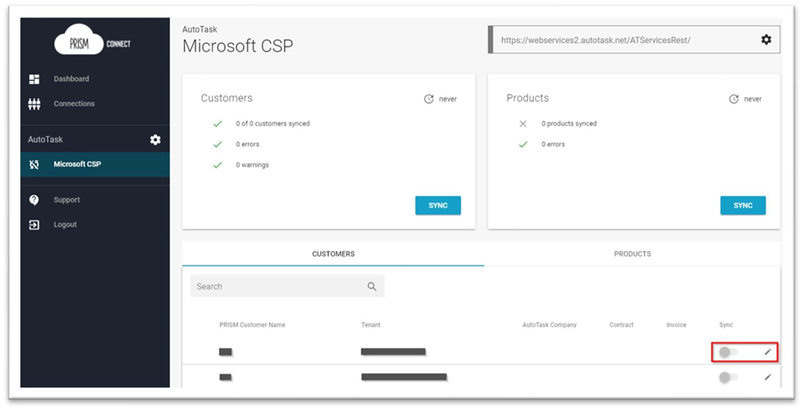This screenshot has height=410, width=803.
Task: Click the X icon beside products synced
Action: point(522,124)
